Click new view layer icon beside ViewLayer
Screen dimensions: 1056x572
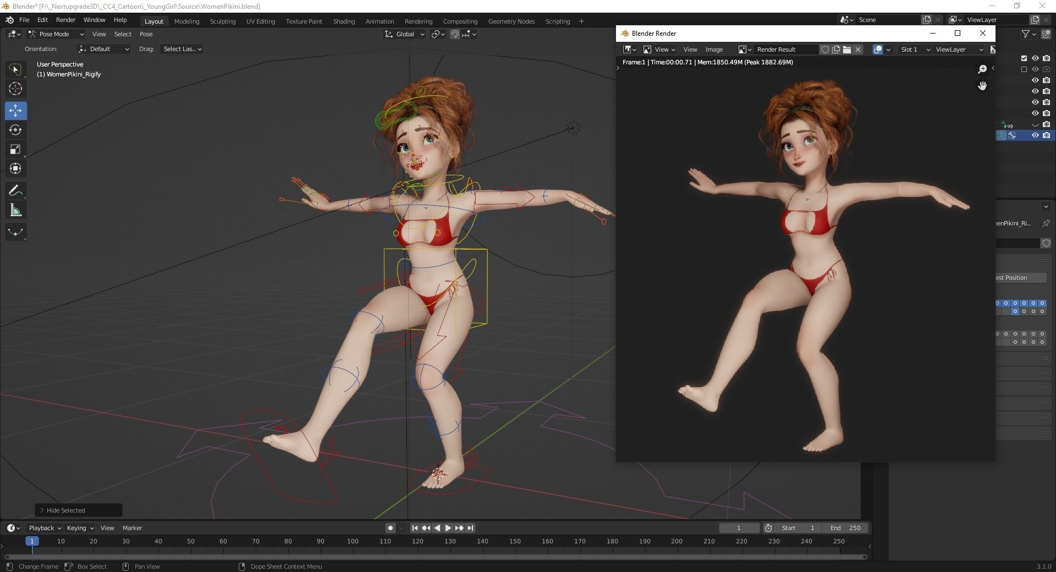pyautogui.click(x=1035, y=20)
